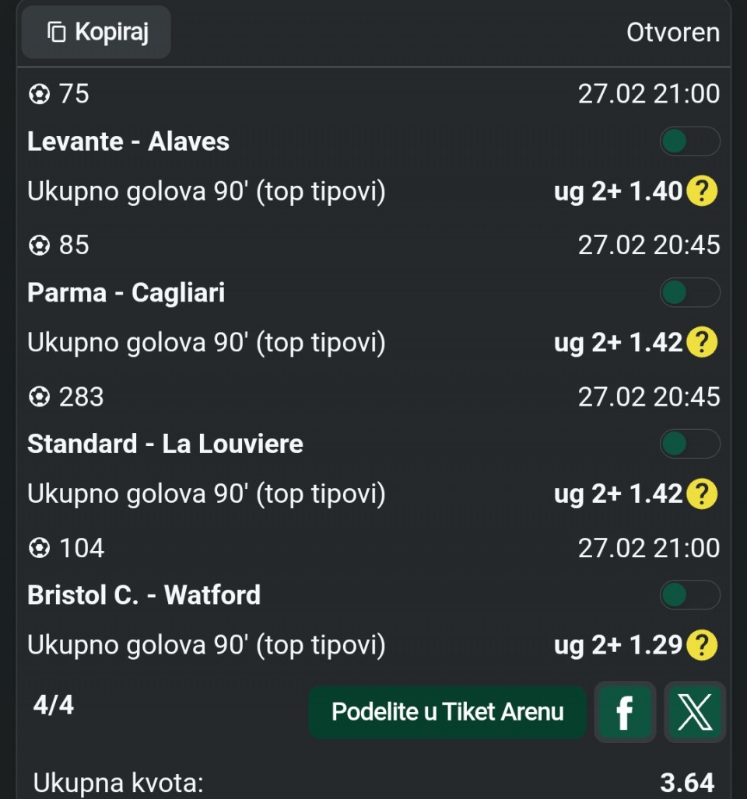This screenshot has width=747, height=799.
Task: Click the ug 2+ 1.42 odds for Parma
Action: pos(618,343)
